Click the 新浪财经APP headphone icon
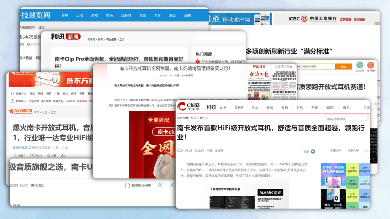The image size is (390, 219). 127,185
